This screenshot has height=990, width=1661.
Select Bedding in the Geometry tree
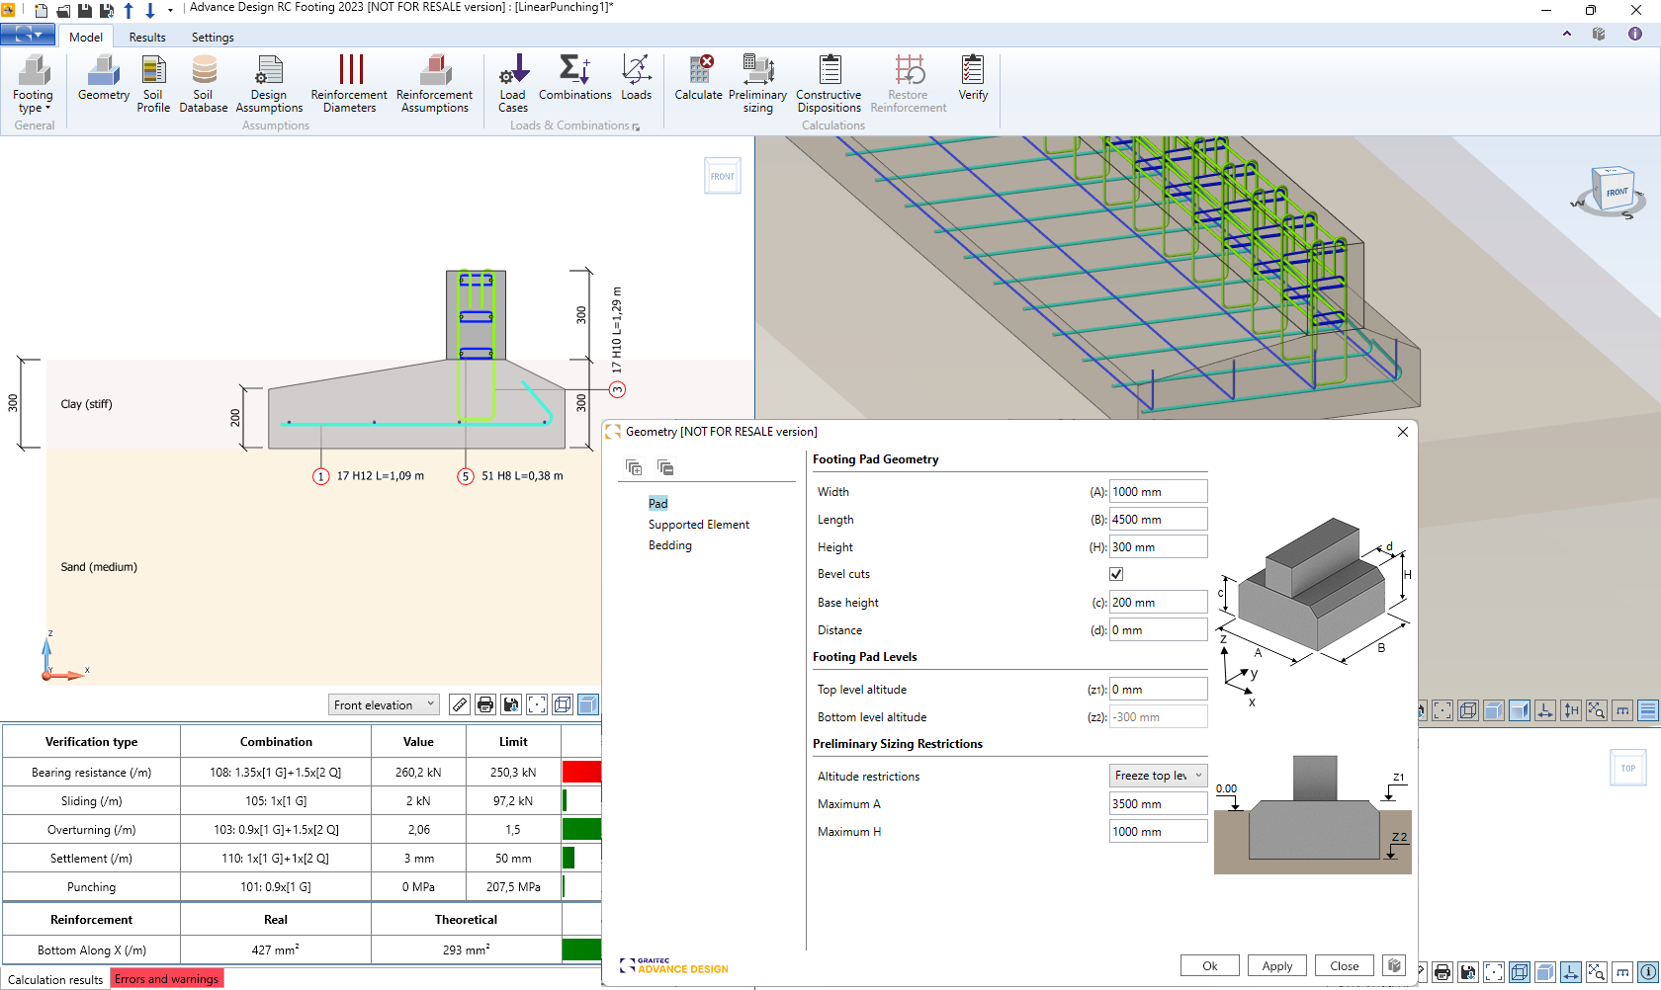pos(670,545)
